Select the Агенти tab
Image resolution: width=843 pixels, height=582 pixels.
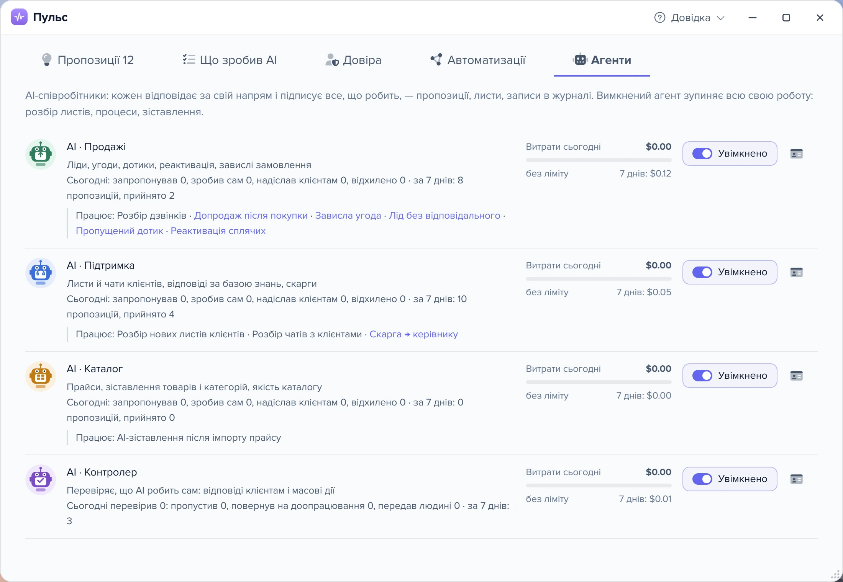pyautogui.click(x=602, y=60)
